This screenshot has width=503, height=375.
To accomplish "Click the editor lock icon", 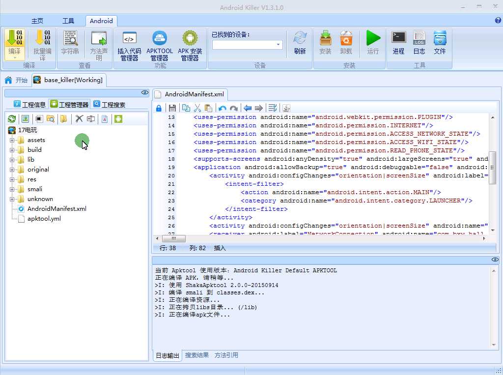I will (159, 108).
